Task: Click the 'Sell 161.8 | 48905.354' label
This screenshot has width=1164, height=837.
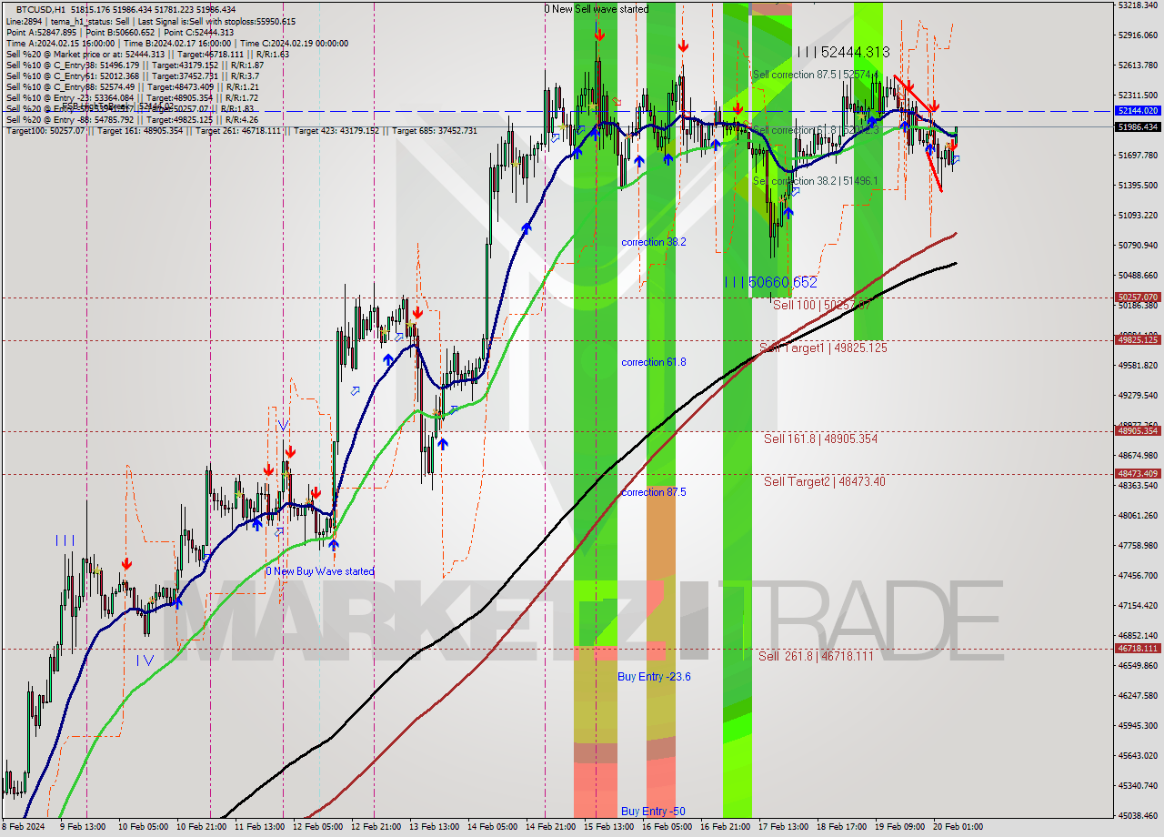Action: click(820, 439)
